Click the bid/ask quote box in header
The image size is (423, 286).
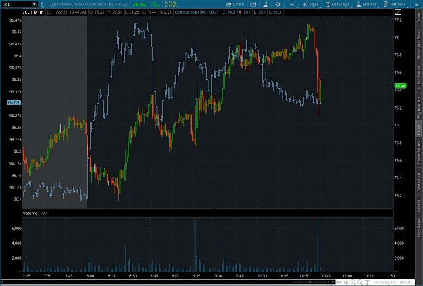click(171, 4)
